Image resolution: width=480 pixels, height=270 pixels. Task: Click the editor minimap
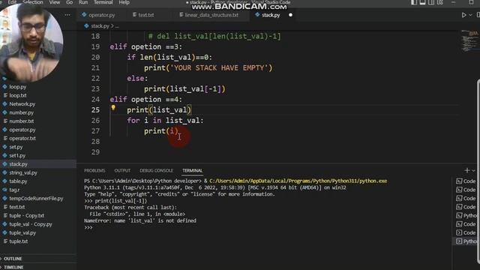point(469,40)
